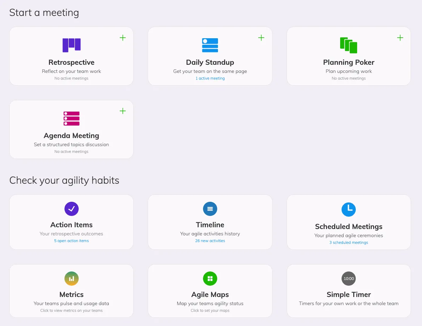Select the Daily Standup card title

tap(210, 62)
